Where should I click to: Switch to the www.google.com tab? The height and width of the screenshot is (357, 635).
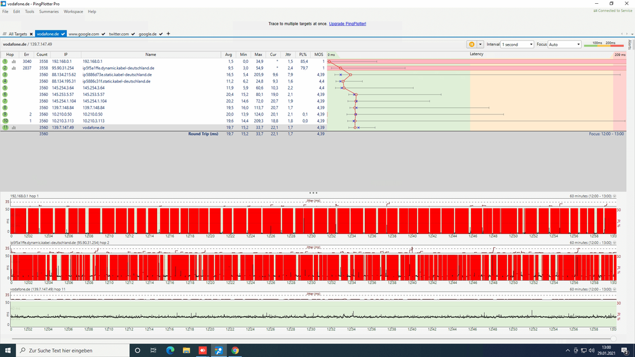click(x=84, y=34)
